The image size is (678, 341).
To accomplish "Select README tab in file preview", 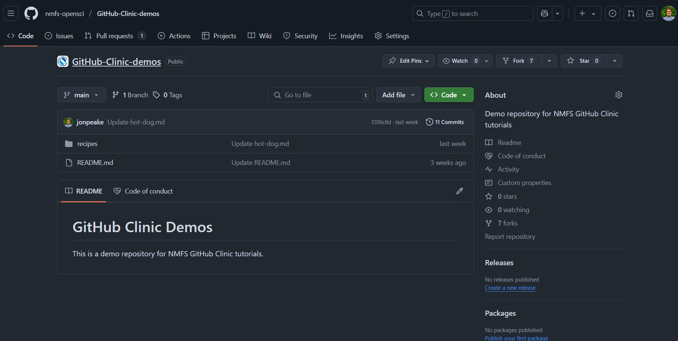I will point(84,191).
